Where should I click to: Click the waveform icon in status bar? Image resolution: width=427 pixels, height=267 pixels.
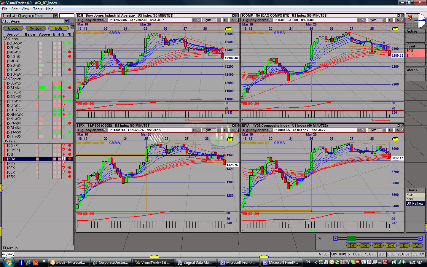tap(8, 254)
